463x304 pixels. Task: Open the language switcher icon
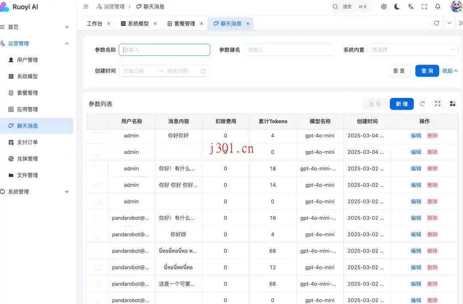point(410,6)
